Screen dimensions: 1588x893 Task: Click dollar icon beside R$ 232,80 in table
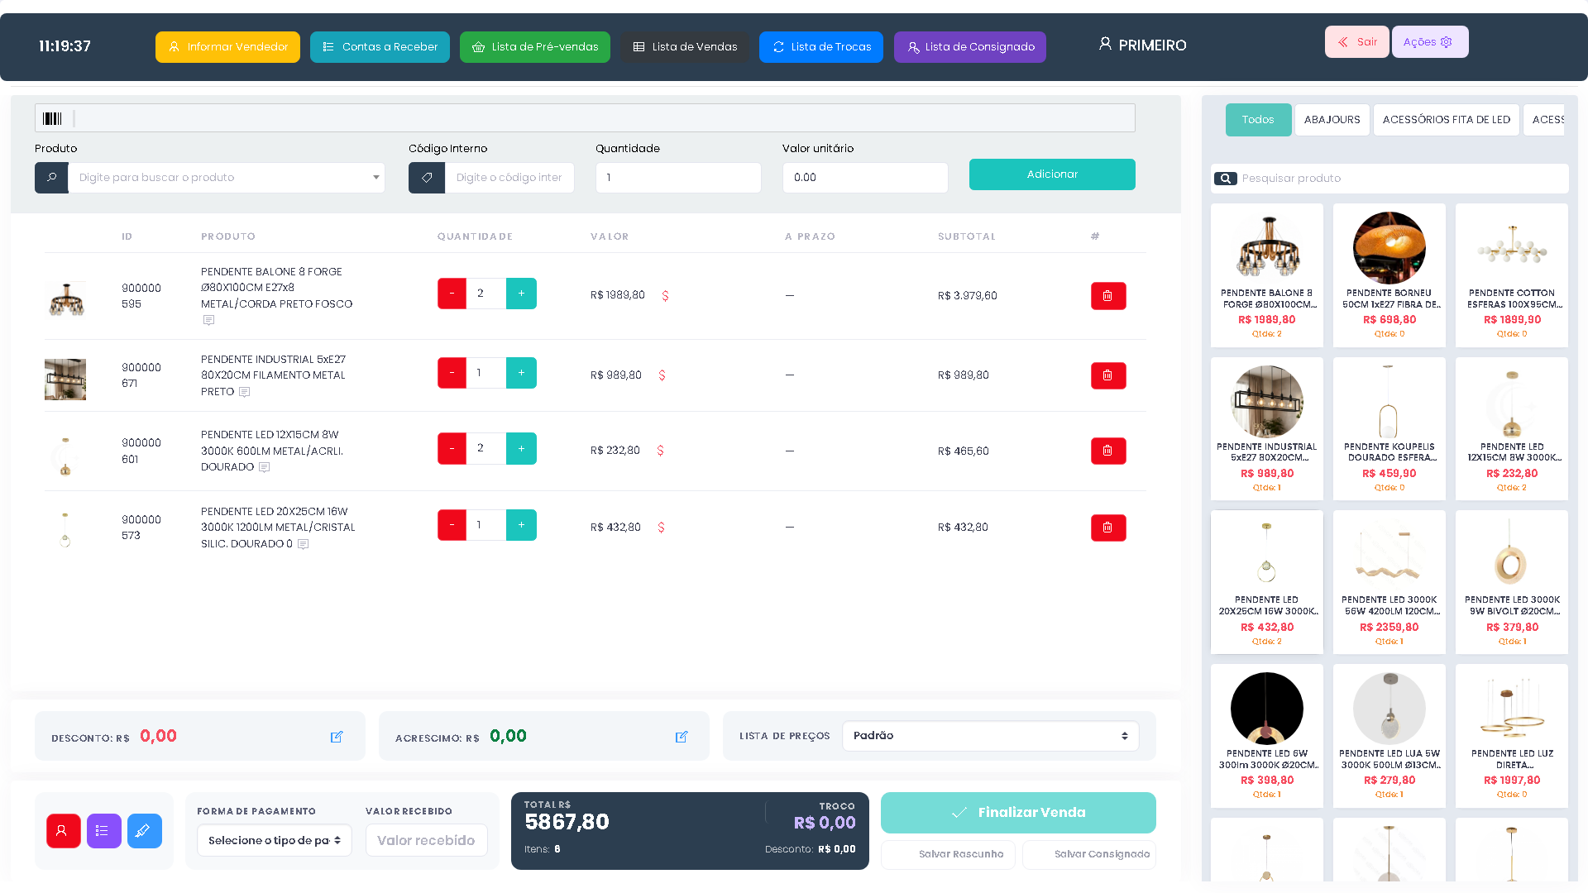click(x=660, y=451)
